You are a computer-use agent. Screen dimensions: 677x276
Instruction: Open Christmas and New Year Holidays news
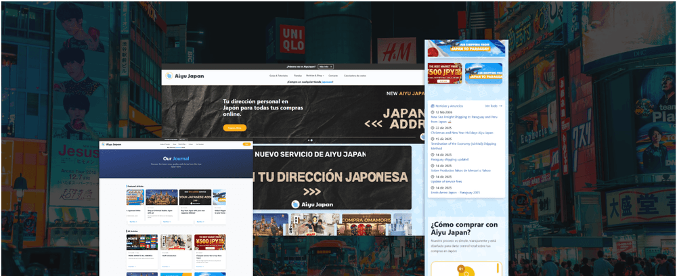(462, 133)
